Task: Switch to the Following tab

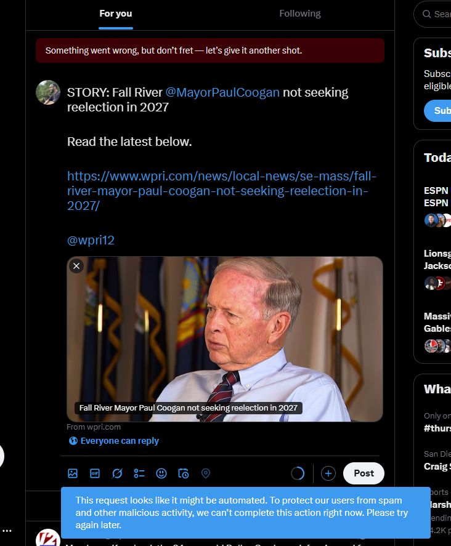Action: pos(299,14)
